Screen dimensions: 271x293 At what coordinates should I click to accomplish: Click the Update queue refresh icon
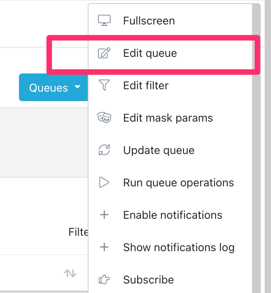click(104, 150)
